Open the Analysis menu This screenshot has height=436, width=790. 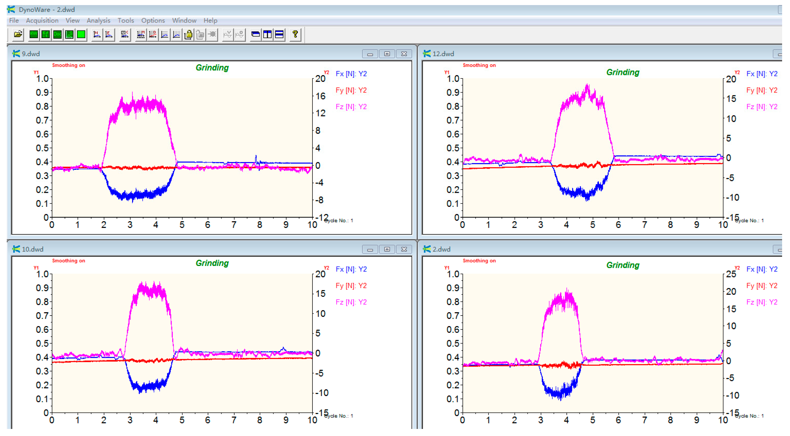98,21
